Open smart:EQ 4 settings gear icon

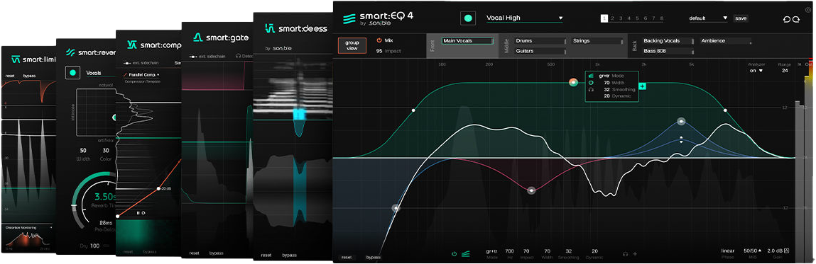click(807, 10)
